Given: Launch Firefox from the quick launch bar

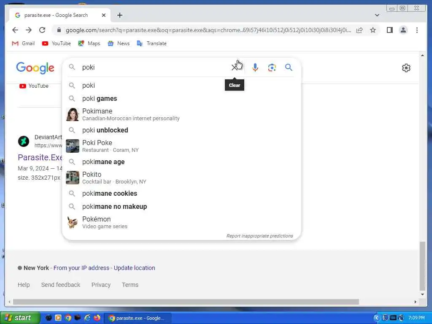Looking at the screenshot, I should coord(97,318).
